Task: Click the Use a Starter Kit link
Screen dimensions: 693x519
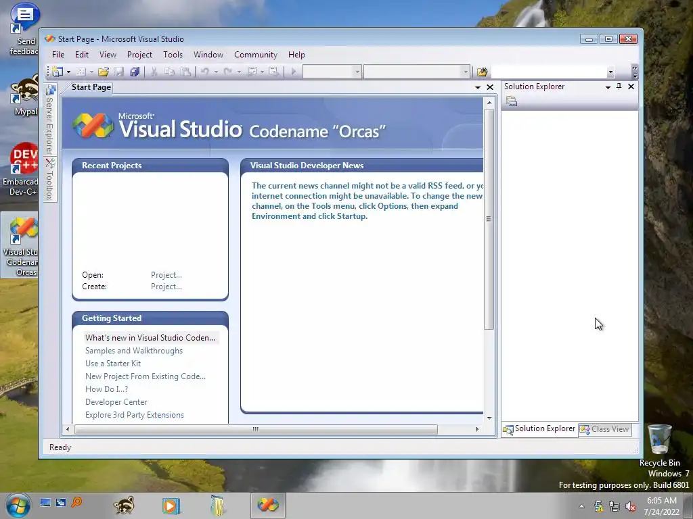Action: pos(113,363)
